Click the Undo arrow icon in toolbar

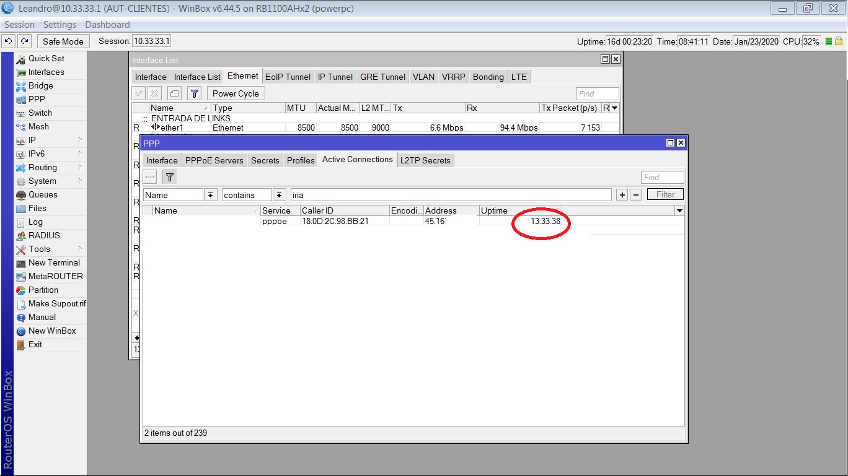click(x=8, y=41)
